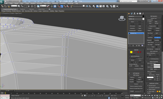Toggle Delete Isolated Vertices checkbox
The width and height of the screenshot is (163, 99).
tap(147, 57)
